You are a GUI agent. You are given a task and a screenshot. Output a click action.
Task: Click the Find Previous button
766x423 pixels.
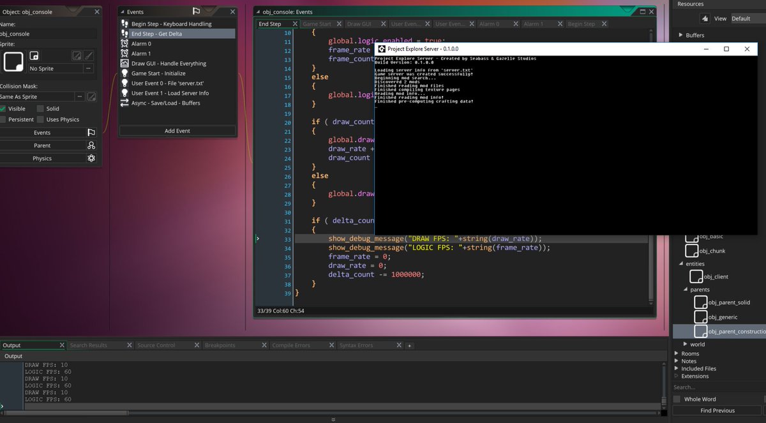(x=718, y=410)
